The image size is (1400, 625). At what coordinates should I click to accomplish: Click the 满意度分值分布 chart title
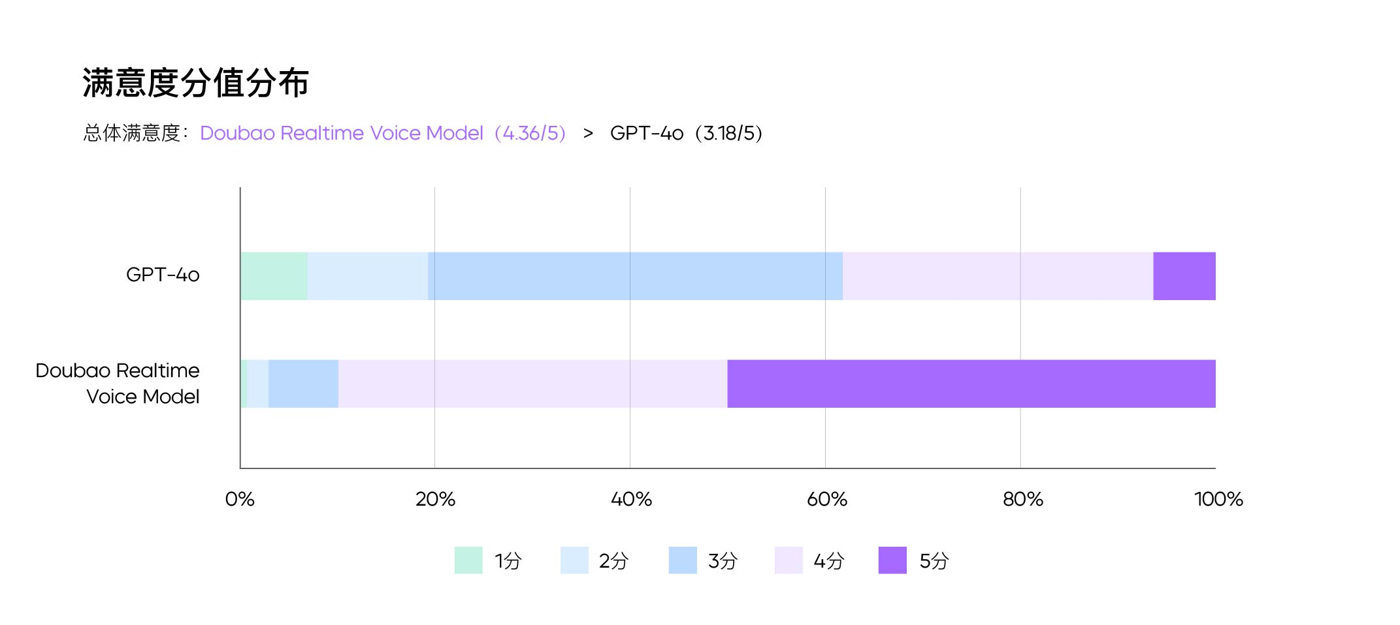point(195,83)
